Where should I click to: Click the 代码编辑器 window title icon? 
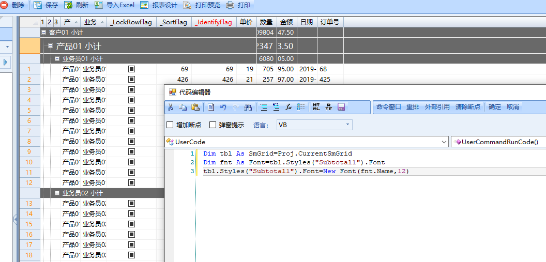click(x=172, y=92)
